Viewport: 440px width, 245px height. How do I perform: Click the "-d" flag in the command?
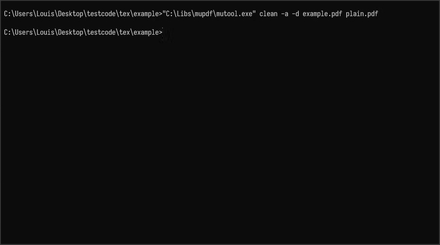pos(296,14)
